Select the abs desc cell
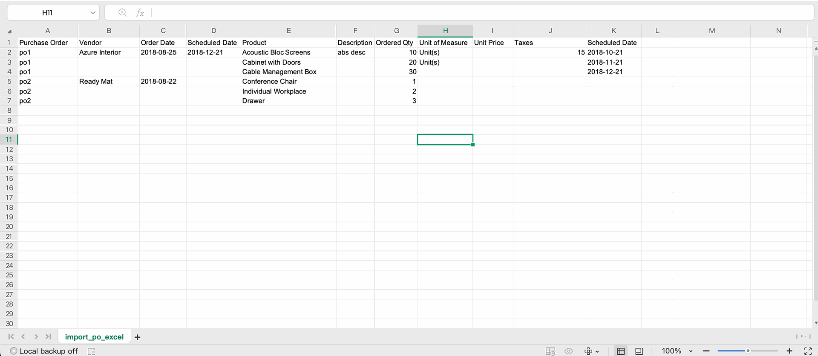This screenshot has width=818, height=356. 355,52
